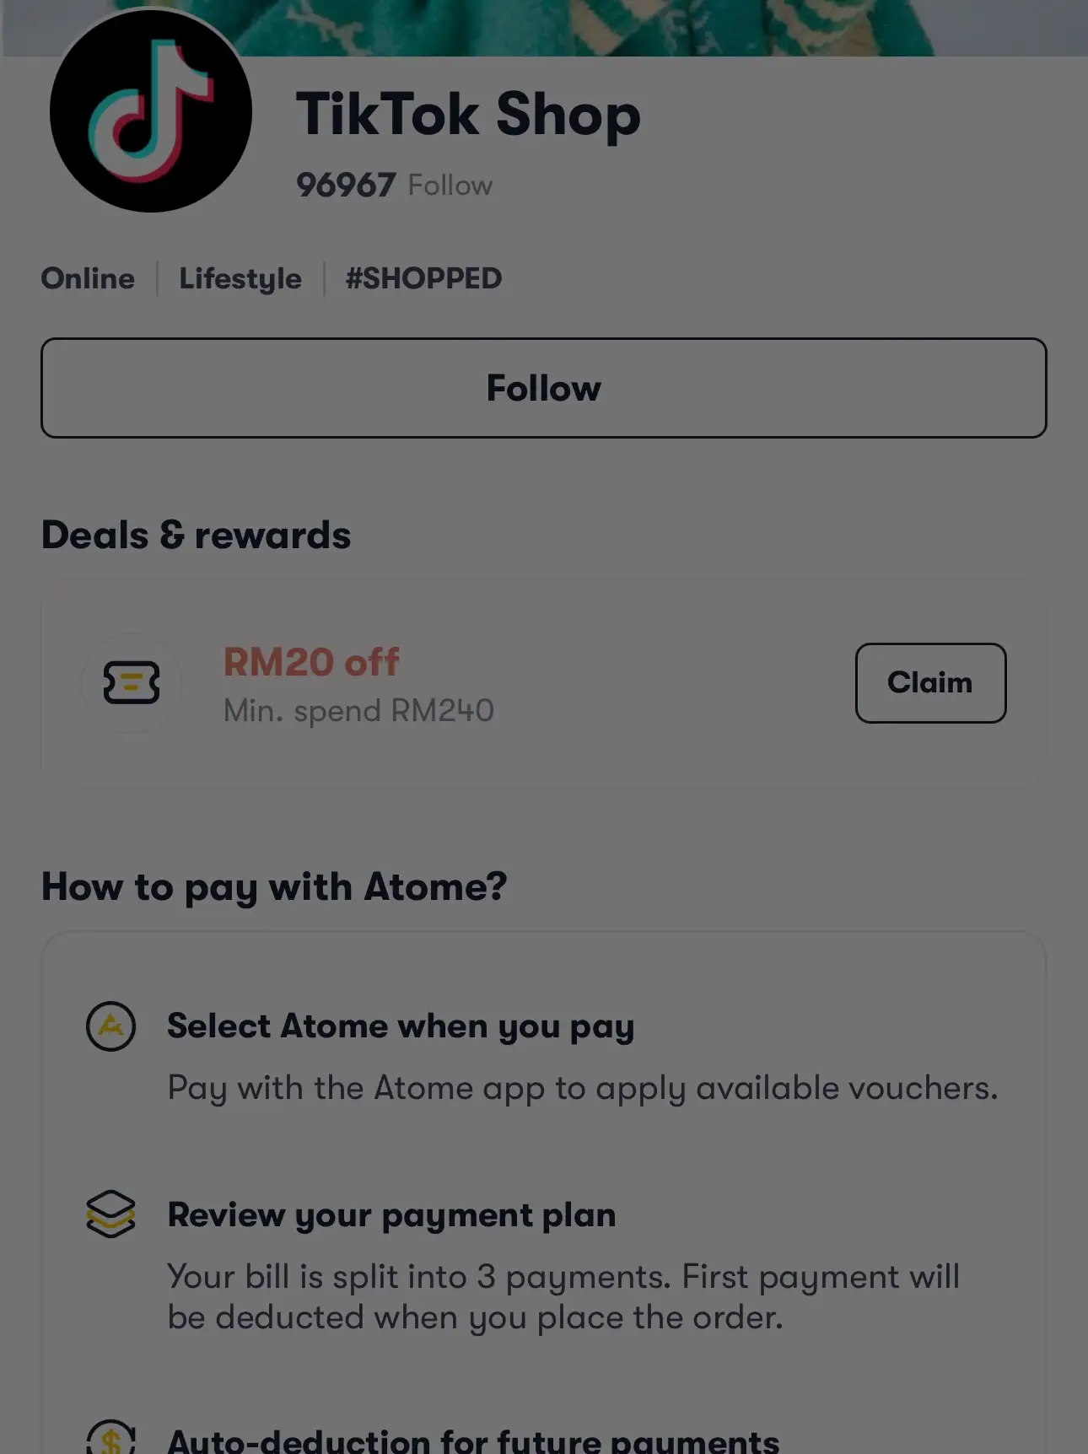The image size is (1088, 1454).
Task: Click the dollar auto-deduction icon
Action: coord(111,1437)
